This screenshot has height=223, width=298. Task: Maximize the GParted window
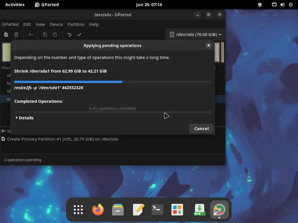[x=208, y=15]
